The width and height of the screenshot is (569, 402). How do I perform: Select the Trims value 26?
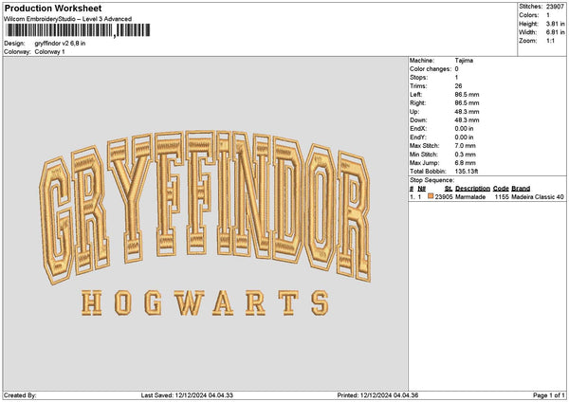coord(458,86)
